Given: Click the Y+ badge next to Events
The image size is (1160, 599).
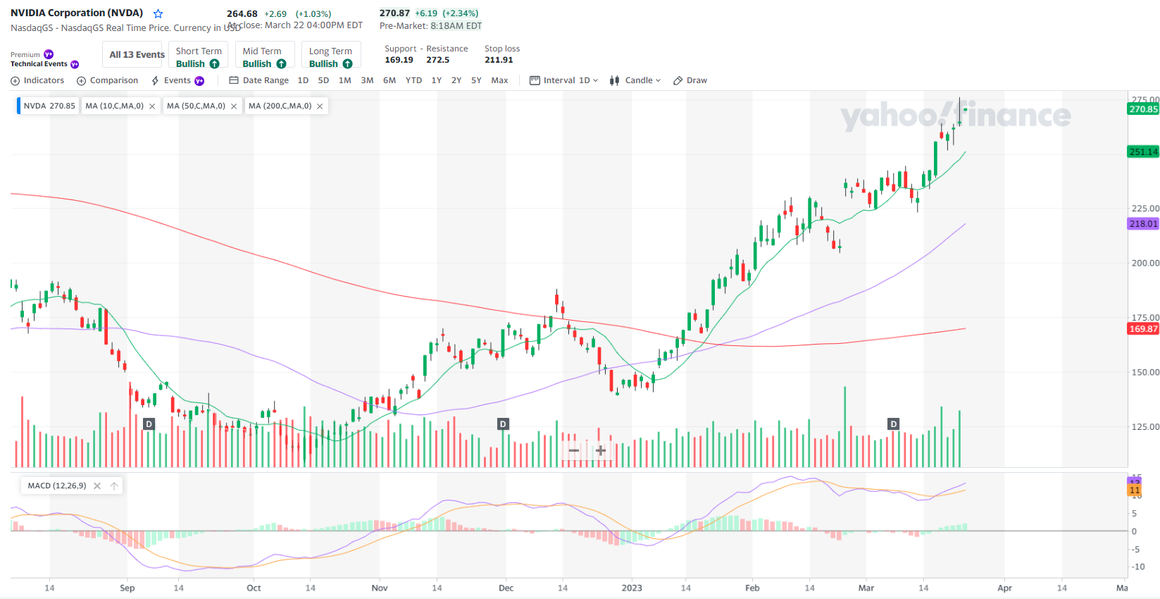Looking at the screenshot, I should click(x=199, y=81).
